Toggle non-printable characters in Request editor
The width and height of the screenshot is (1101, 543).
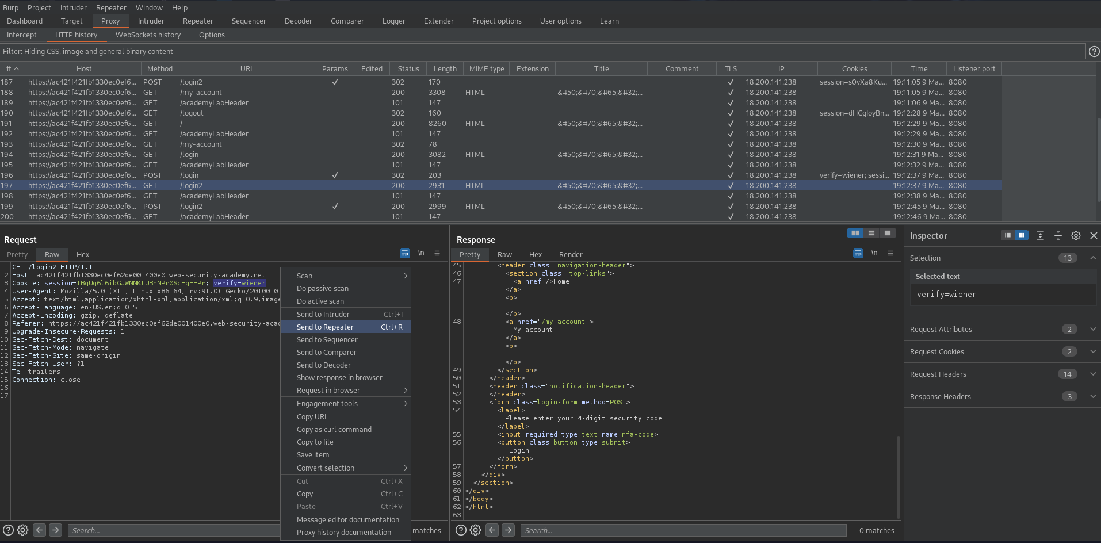pyautogui.click(x=421, y=253)
